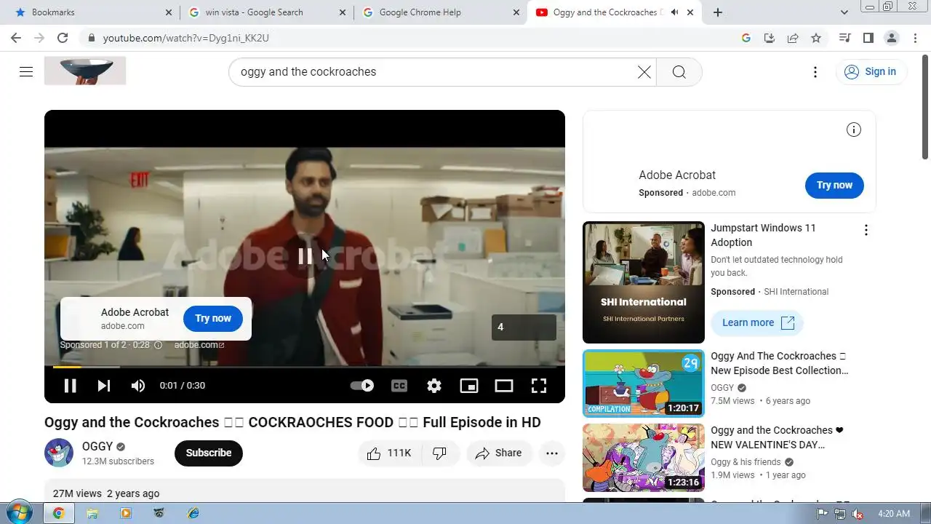Toggle Chrome side panel

(x=868, y=38)
